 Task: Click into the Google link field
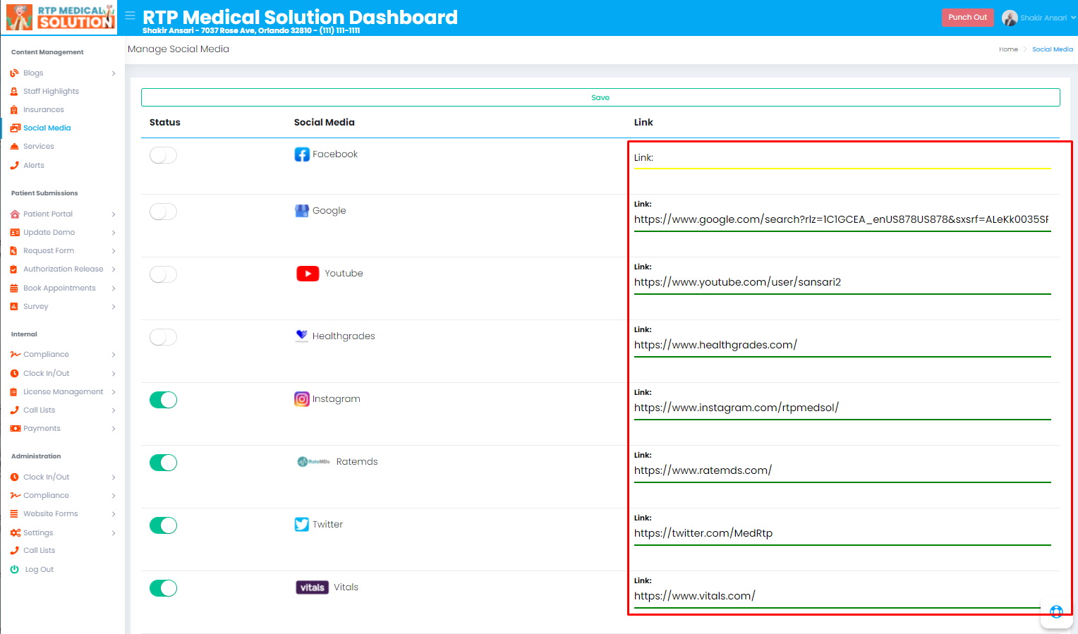(842, 219)
